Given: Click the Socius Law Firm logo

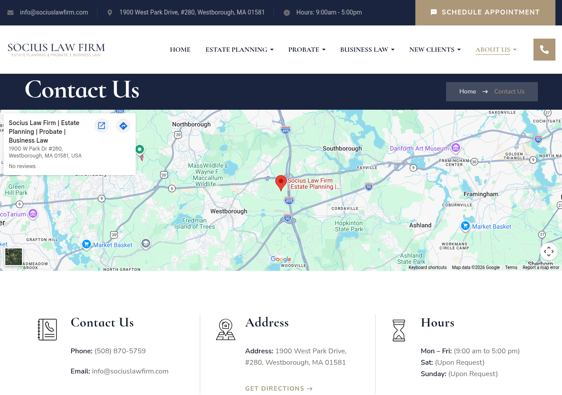Looking at the screenshot, I should (x=56, y=50).
